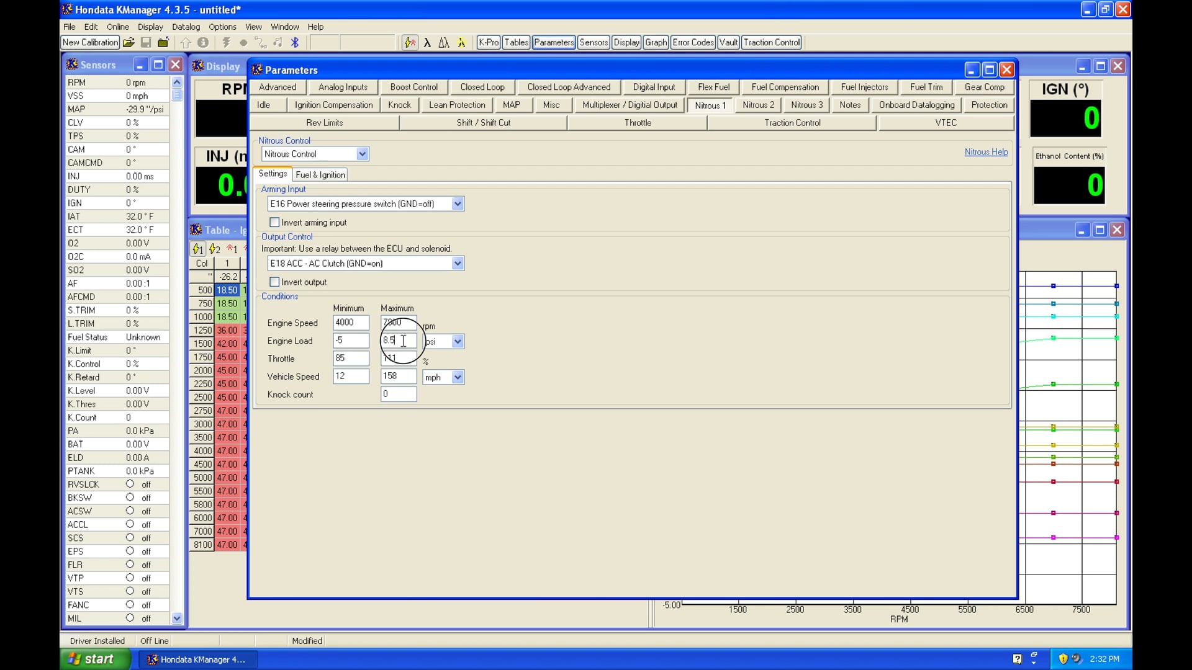Open the Nitrous Help link

coord(986,152)
